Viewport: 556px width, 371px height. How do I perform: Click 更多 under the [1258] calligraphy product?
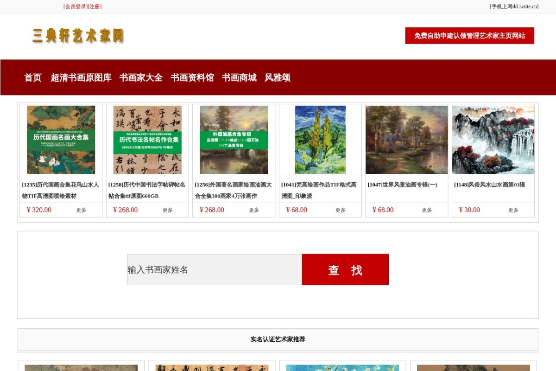[168, 210]
